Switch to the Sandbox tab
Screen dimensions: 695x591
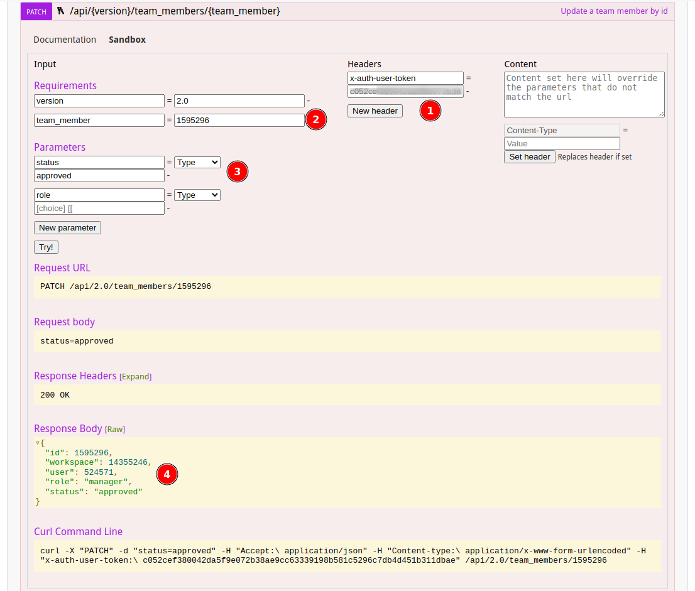coord(127,40)
